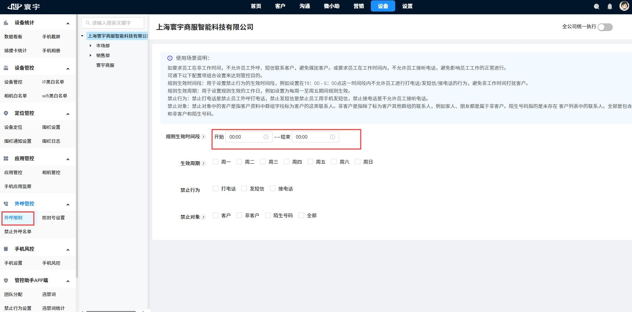Viewport: 632px width, 312px height.
Task: Collapse the 管控助手APP端 section chevron
Action: 68,281
